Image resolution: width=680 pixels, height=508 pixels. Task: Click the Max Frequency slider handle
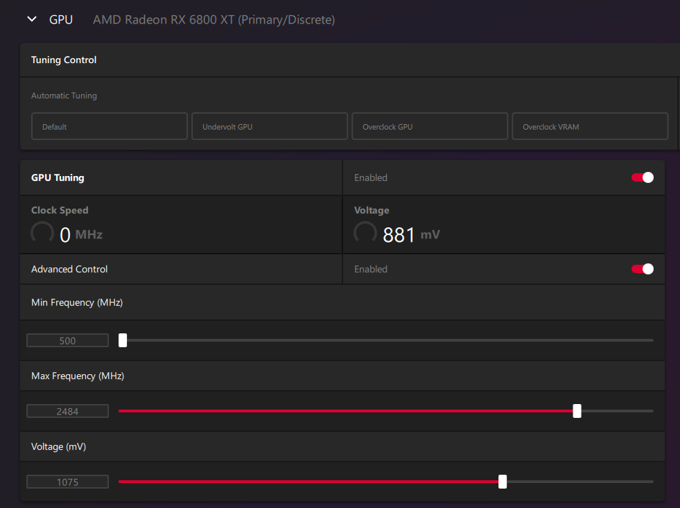coord(577,411)
